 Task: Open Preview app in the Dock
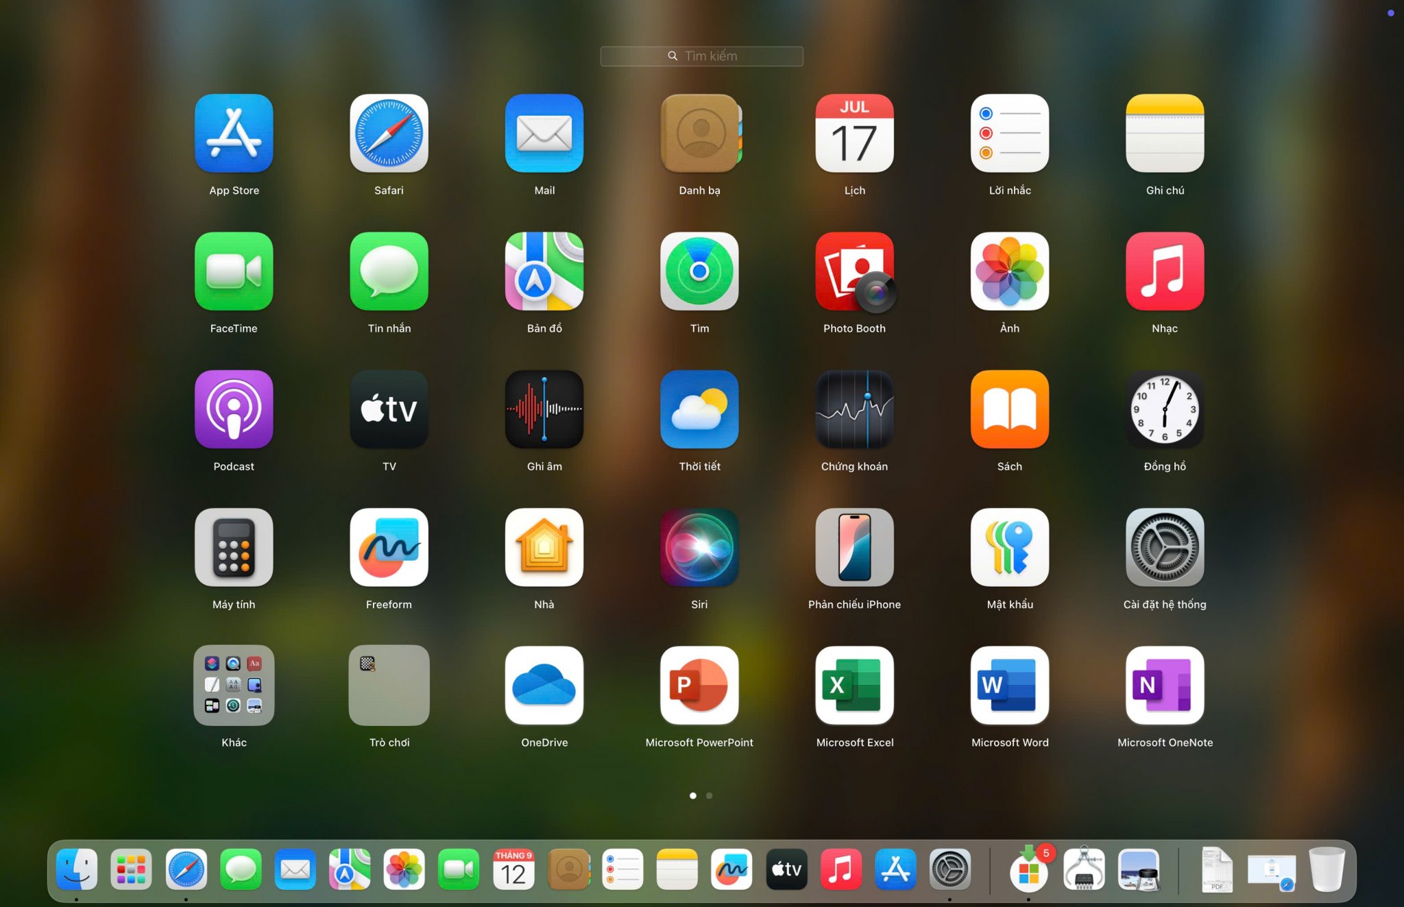click(1139, 869)
